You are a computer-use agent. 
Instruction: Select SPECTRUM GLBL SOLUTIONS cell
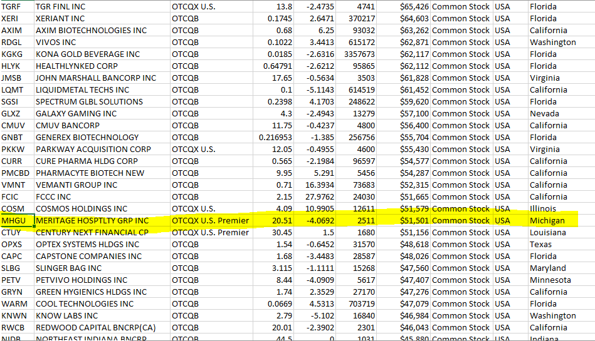pyautogui.click(x=102, y=101)
